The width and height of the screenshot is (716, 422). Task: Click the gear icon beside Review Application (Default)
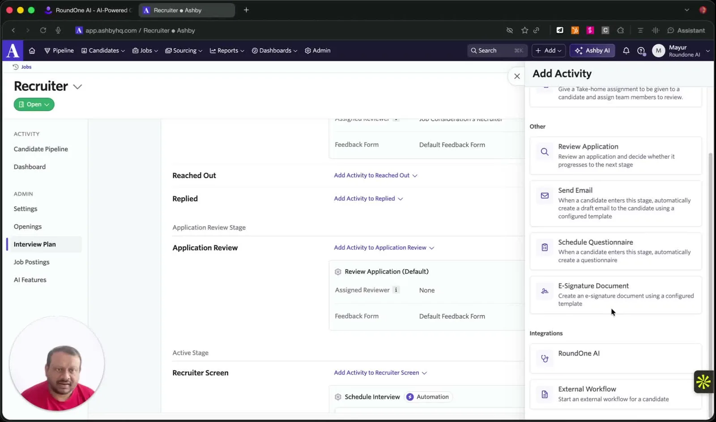point(338,272)
